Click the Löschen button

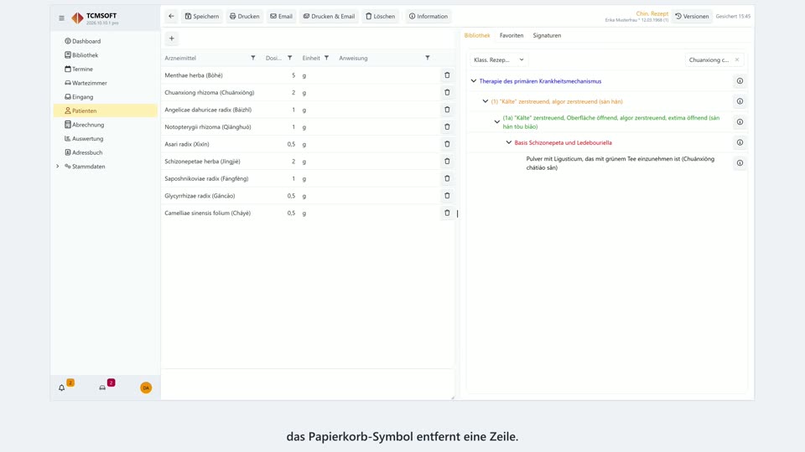click(x=381, y=17)
